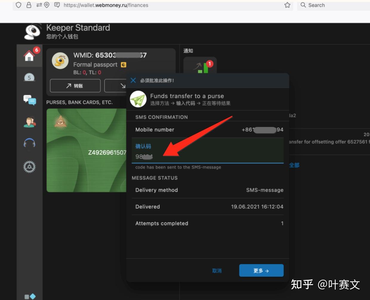370x300 pixels.
Task: Click the partly hidden button beside 转账
Action: [x=115, y=86]
